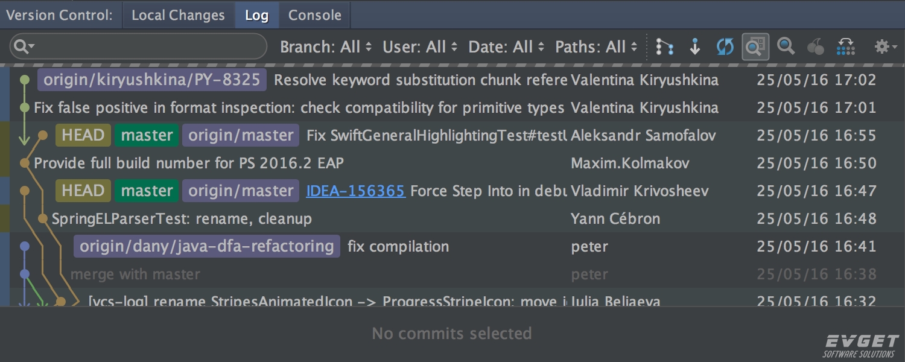Image resolution: width=905 pixels, height=362 pixels.
Task: Click HEAD label on the Aleksandr Samofalov commit
Action: [x=83, y=135]
